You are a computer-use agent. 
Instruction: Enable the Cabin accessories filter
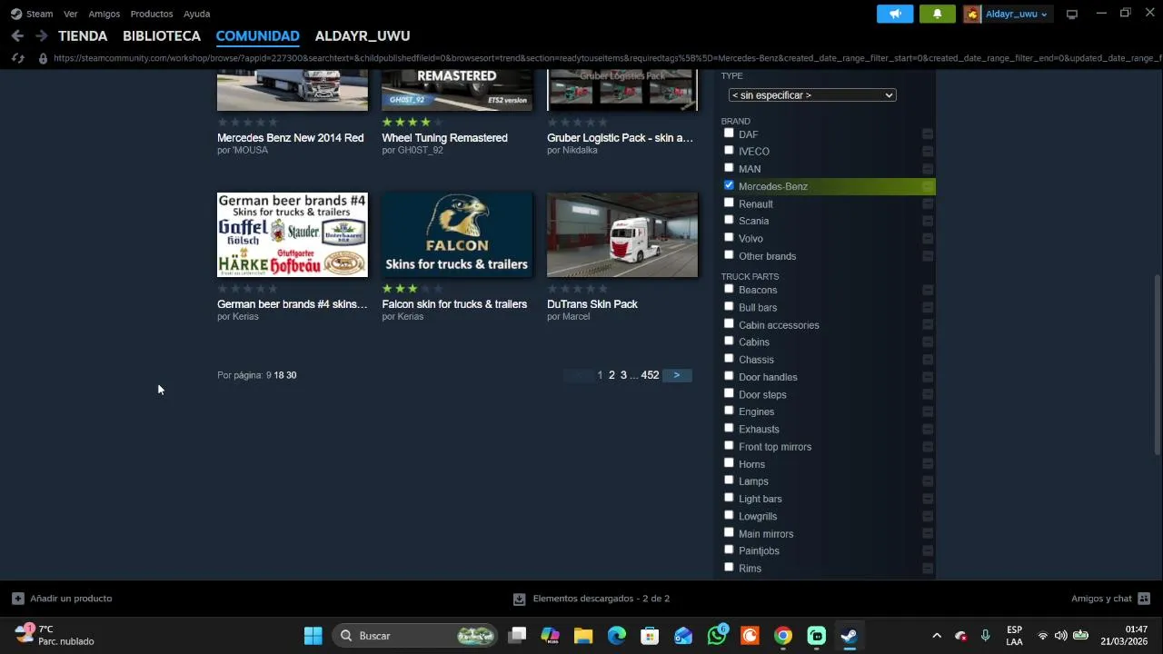(729, 324)
